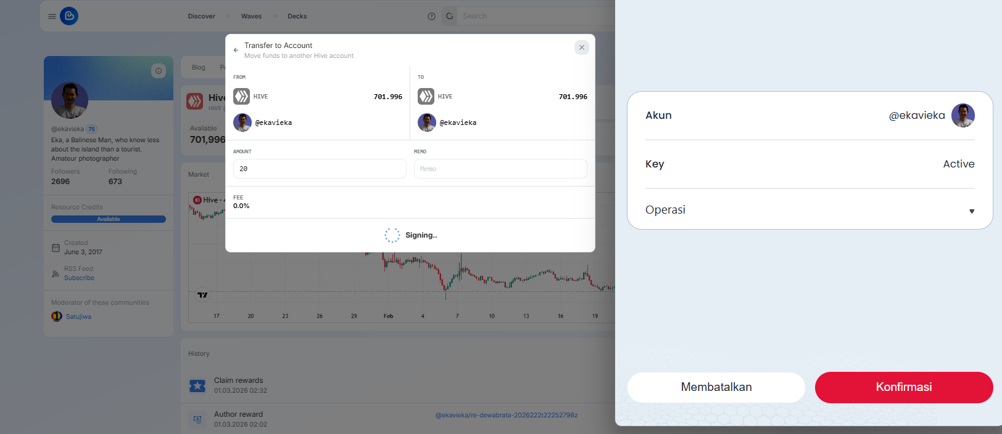The image size is (1002, 434).
Task: Click the refresh icon beside Search
Action: pyautogui.click(x=450, y=17)
